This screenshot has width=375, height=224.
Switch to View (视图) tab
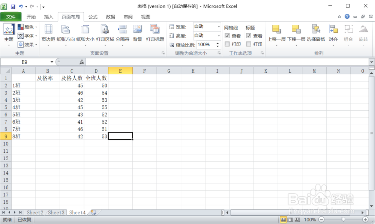point(145,17)
